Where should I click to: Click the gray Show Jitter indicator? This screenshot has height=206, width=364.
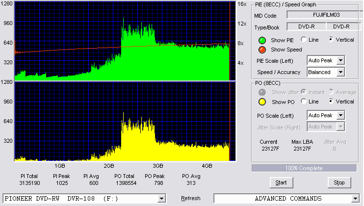tap(262, 92)
